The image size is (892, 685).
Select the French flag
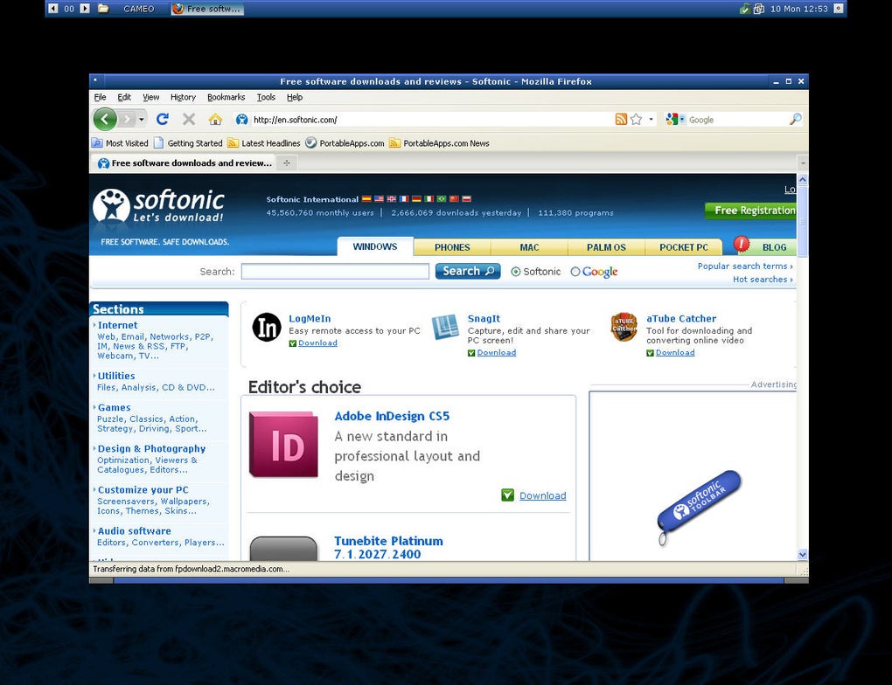click(x=404, y=199)
